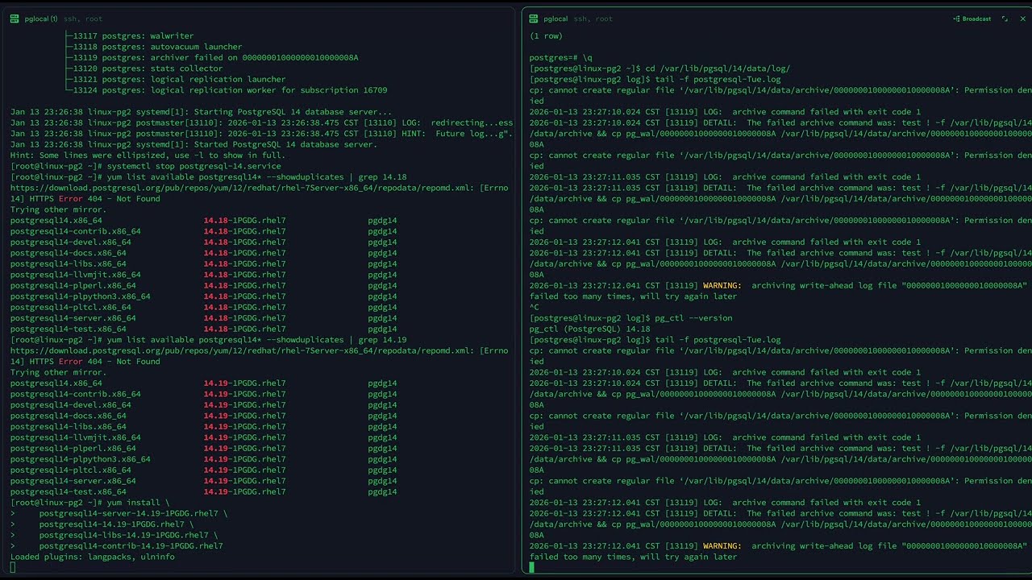This screenshot has width=1032, height=580.
Task: Click postgresql14-docs.x86_64 in the 14.19 listing
Action: point(69,416)
